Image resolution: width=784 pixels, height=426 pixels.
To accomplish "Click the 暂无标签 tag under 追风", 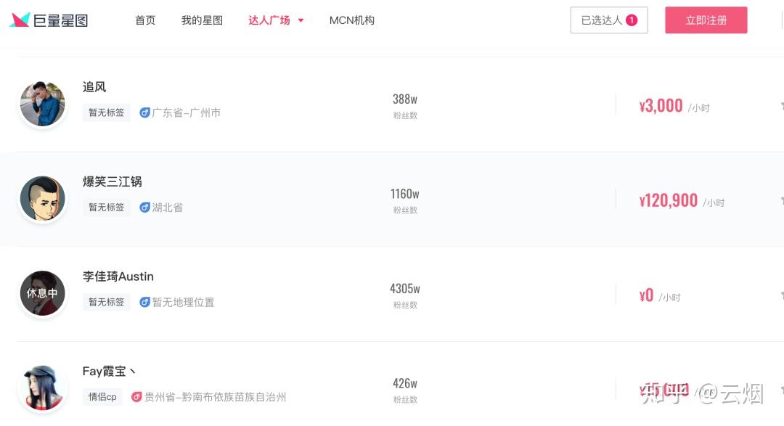I will point(106,113).
